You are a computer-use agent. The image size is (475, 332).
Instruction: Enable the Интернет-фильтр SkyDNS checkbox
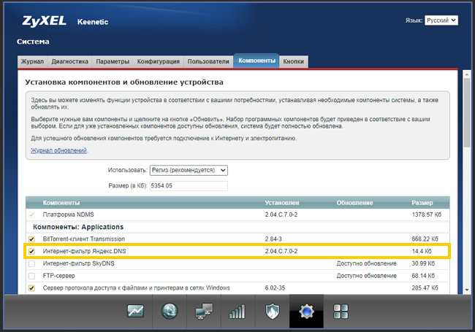[x=31, y=263]
